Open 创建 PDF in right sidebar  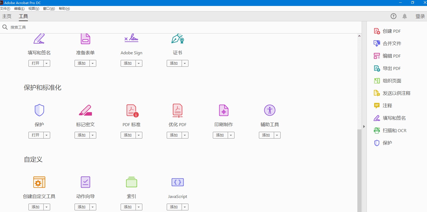pyautogui.click(x=387, y=31)
